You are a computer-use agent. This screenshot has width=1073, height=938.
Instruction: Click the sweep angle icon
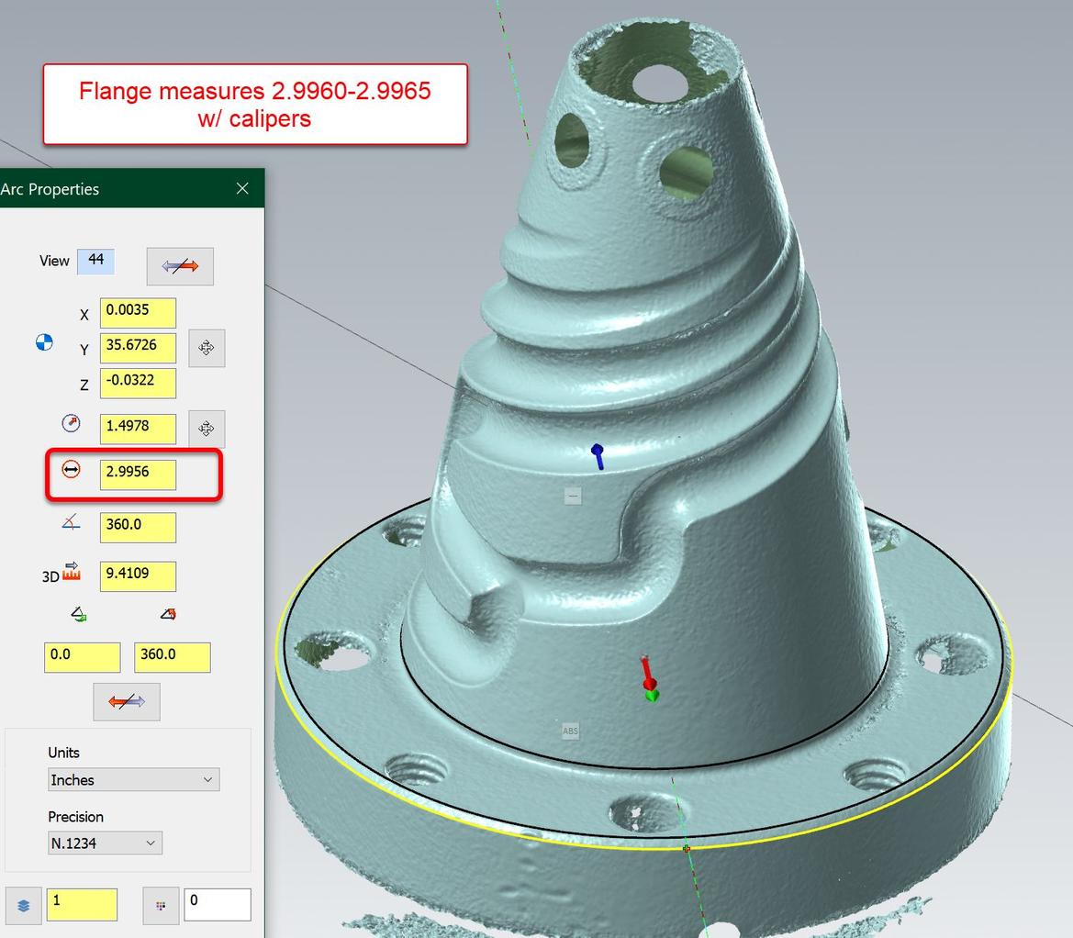click(72, 523)
